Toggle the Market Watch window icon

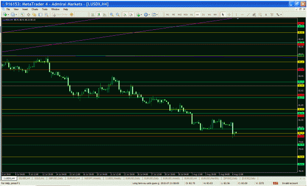click(x=23, y=15)
